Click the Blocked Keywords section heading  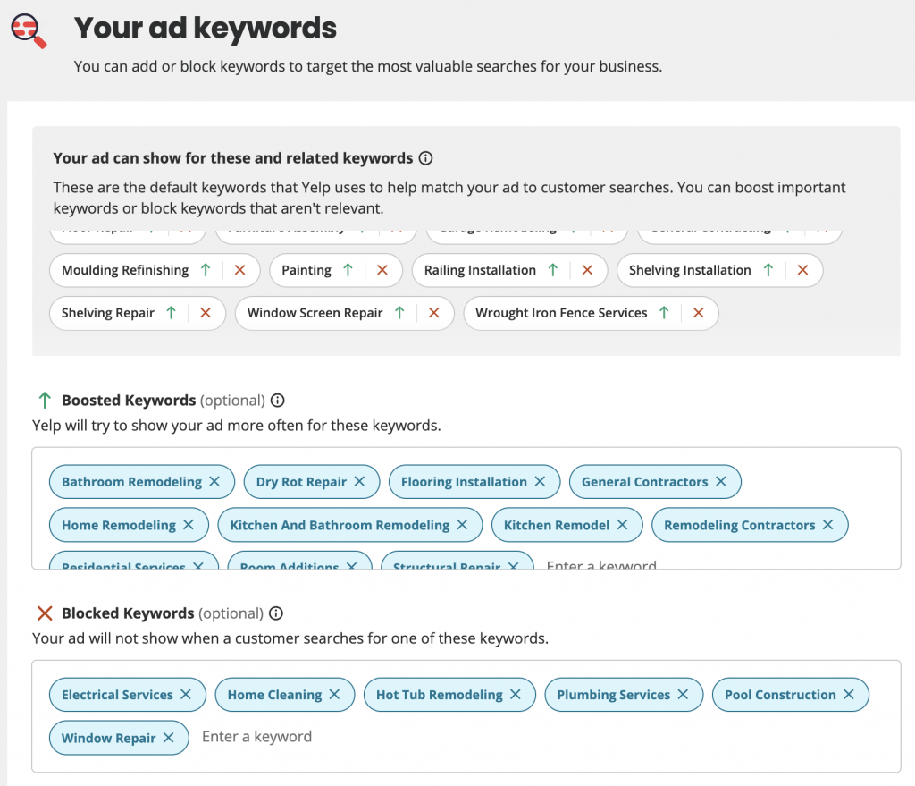pyautogui.click(x=128, y=613)
